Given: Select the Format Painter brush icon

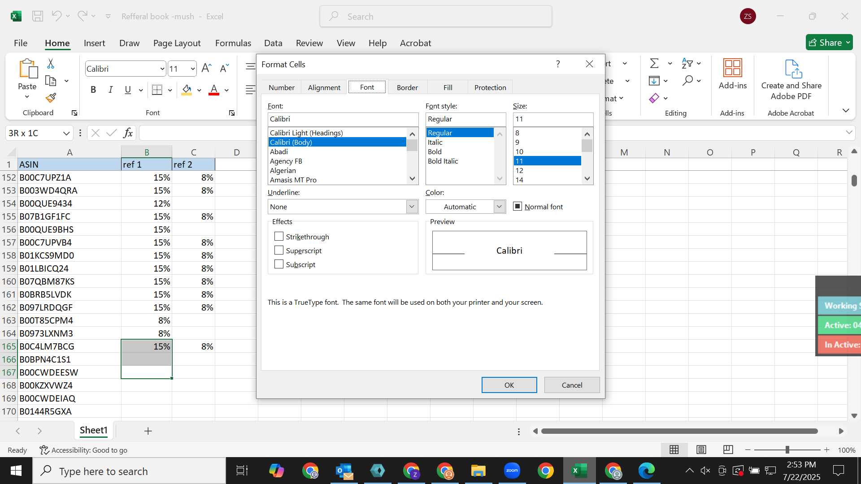Looking at the screenshot, I should click(x=51, y=98).
